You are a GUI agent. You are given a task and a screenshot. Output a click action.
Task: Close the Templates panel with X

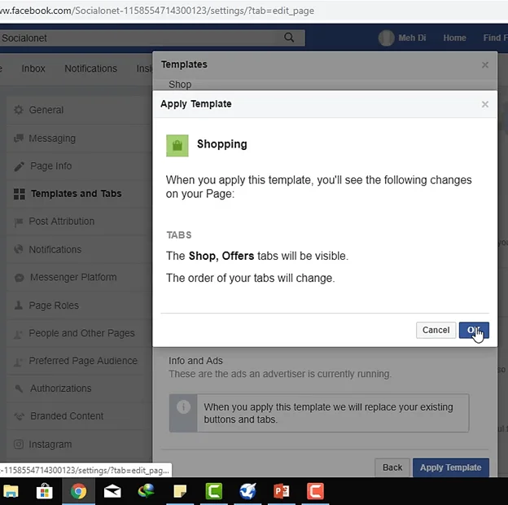(485, 64)
